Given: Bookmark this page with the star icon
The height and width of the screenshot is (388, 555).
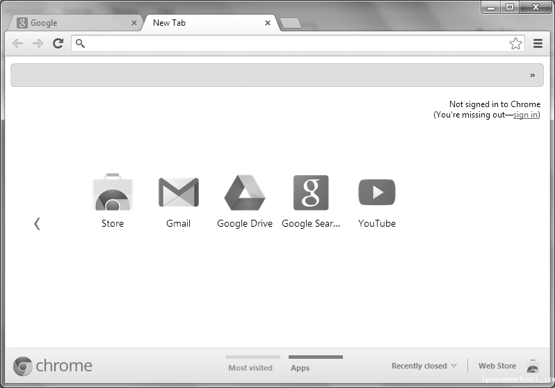Looking at the screenshot, I should click(515, 43).
